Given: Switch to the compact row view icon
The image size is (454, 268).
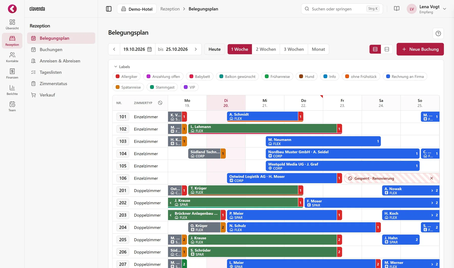Looking at the screenshot, I should [375, 49].
